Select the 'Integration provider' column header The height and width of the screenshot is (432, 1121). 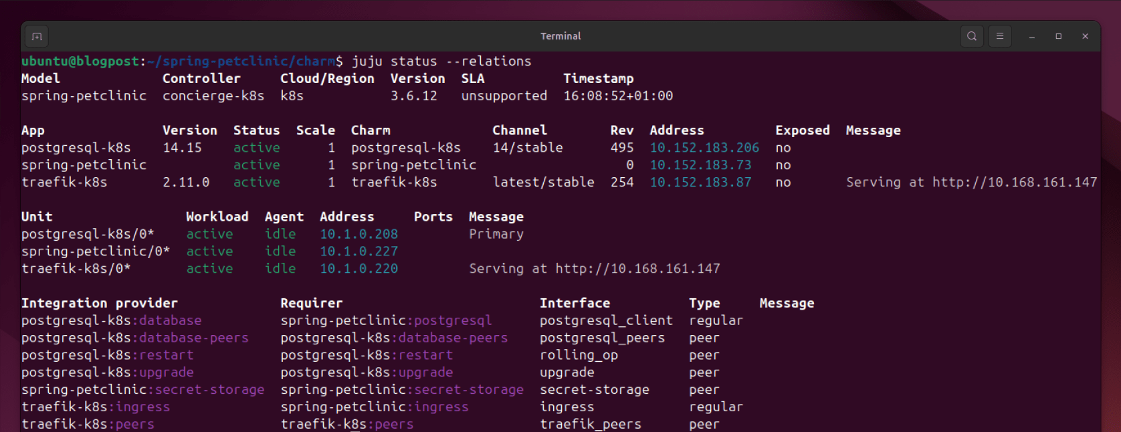pyautogui.click(x=100, y=304)
